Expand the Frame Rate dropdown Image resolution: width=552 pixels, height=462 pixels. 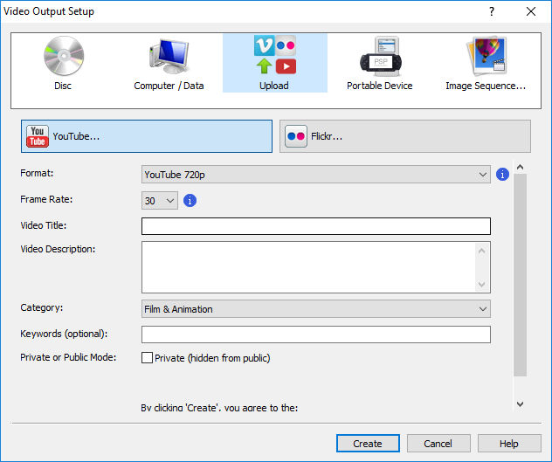(x=160, y=201)
